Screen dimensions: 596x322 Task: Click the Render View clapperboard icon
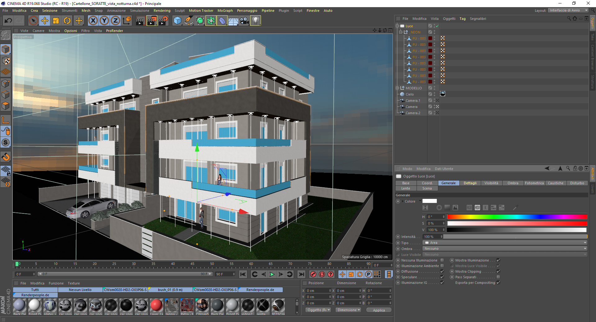point(140,21)
